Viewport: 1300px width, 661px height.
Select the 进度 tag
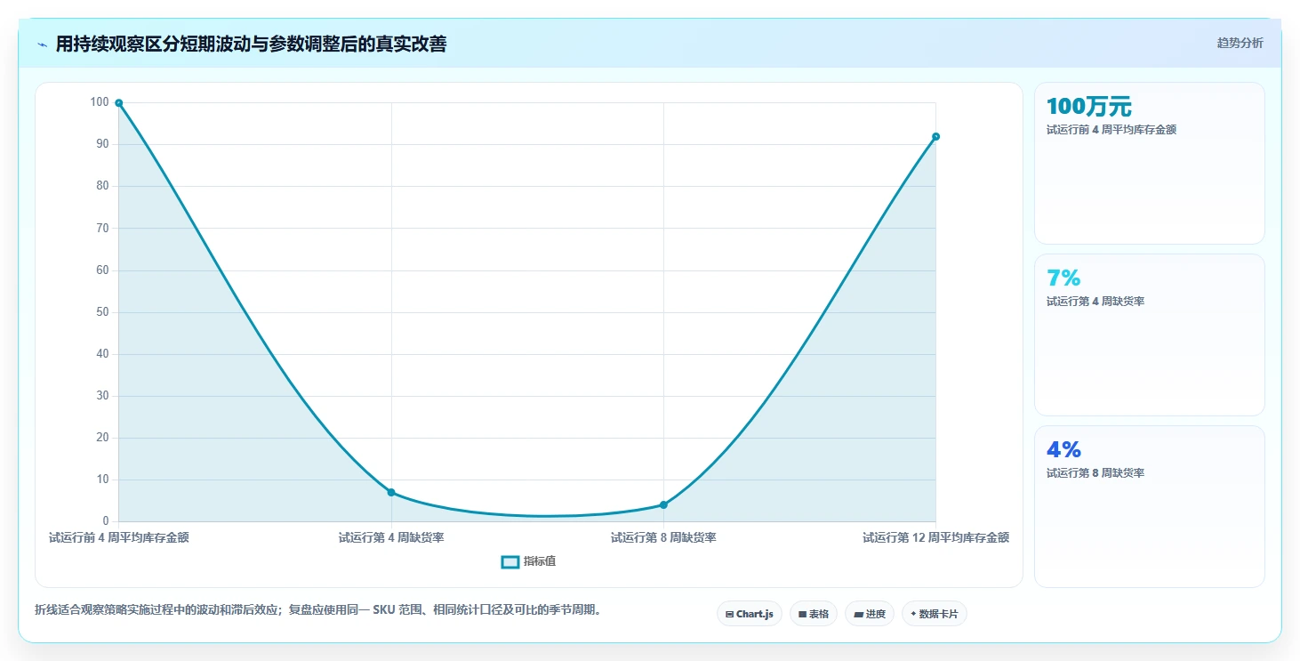870,614
